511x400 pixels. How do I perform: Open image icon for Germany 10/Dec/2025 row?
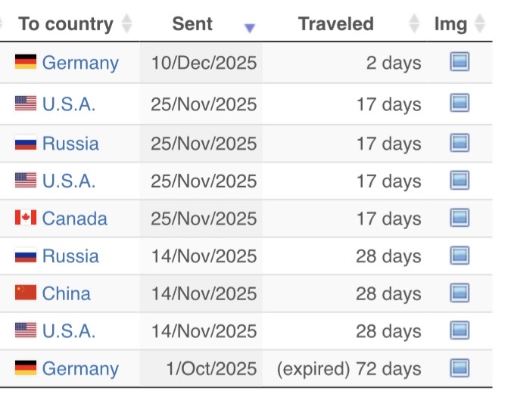tap(460, 62)
